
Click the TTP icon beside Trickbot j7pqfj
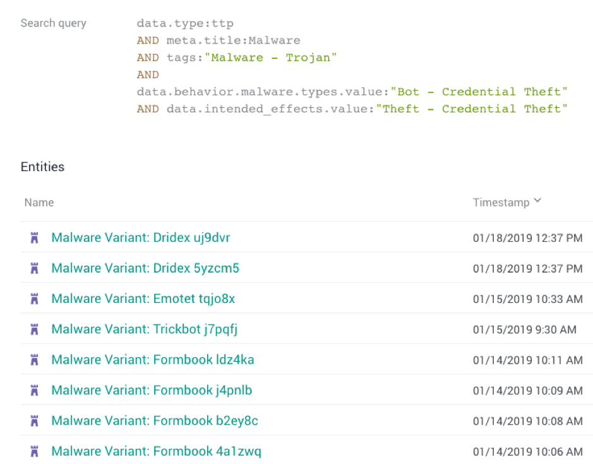[34, 330]
